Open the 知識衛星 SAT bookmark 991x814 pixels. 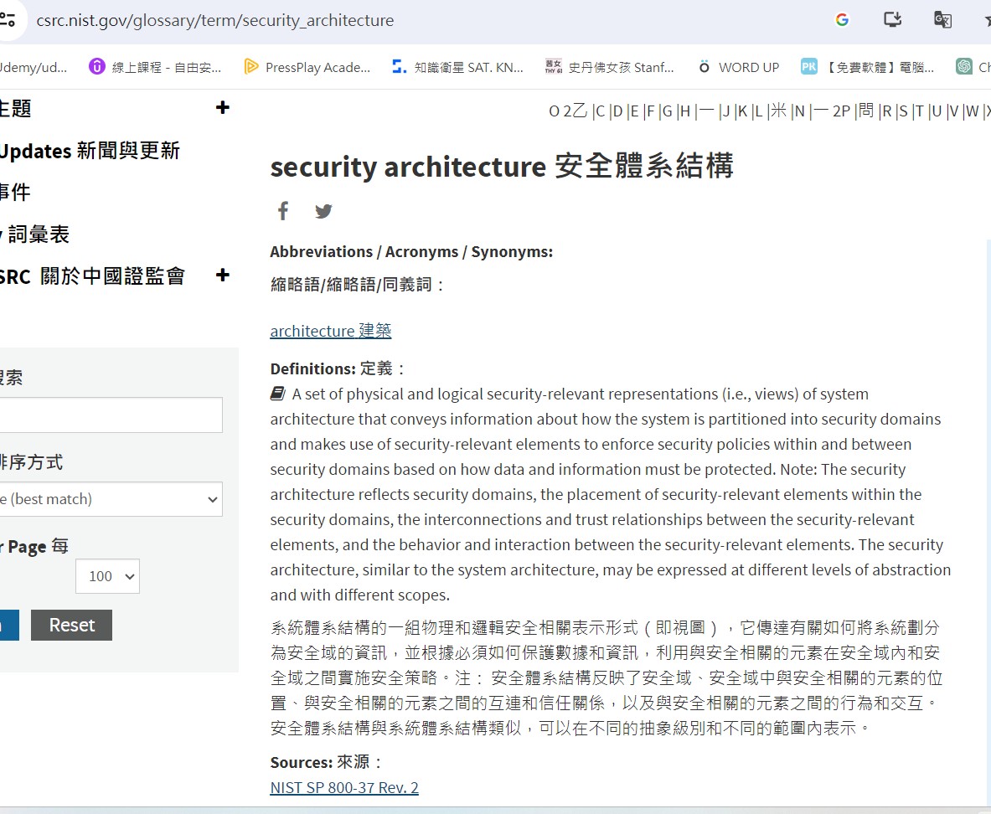point(457,67)
